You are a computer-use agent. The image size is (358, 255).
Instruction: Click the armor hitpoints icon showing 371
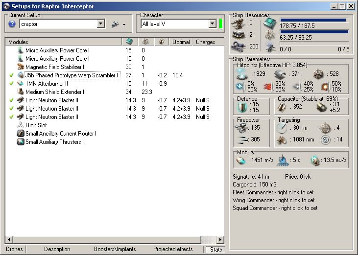tap(280, 74)
